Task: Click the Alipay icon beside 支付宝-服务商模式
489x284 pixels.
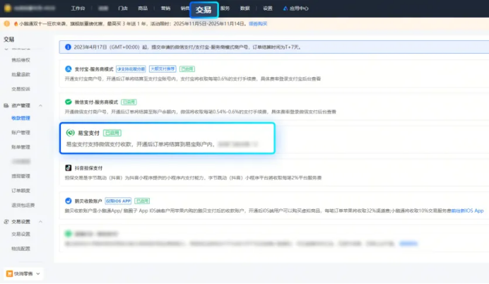Action: 69,69
